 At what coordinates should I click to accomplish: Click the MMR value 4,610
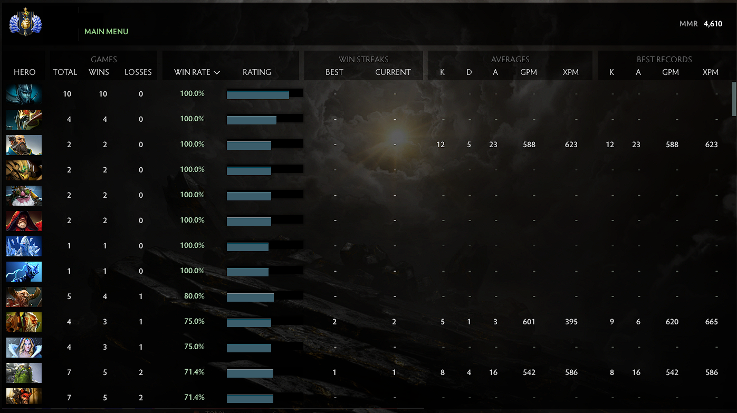click(713, 24)
